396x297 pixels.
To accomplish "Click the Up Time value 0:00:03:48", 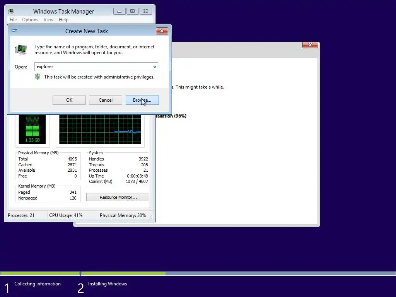I will pos(137,176).
